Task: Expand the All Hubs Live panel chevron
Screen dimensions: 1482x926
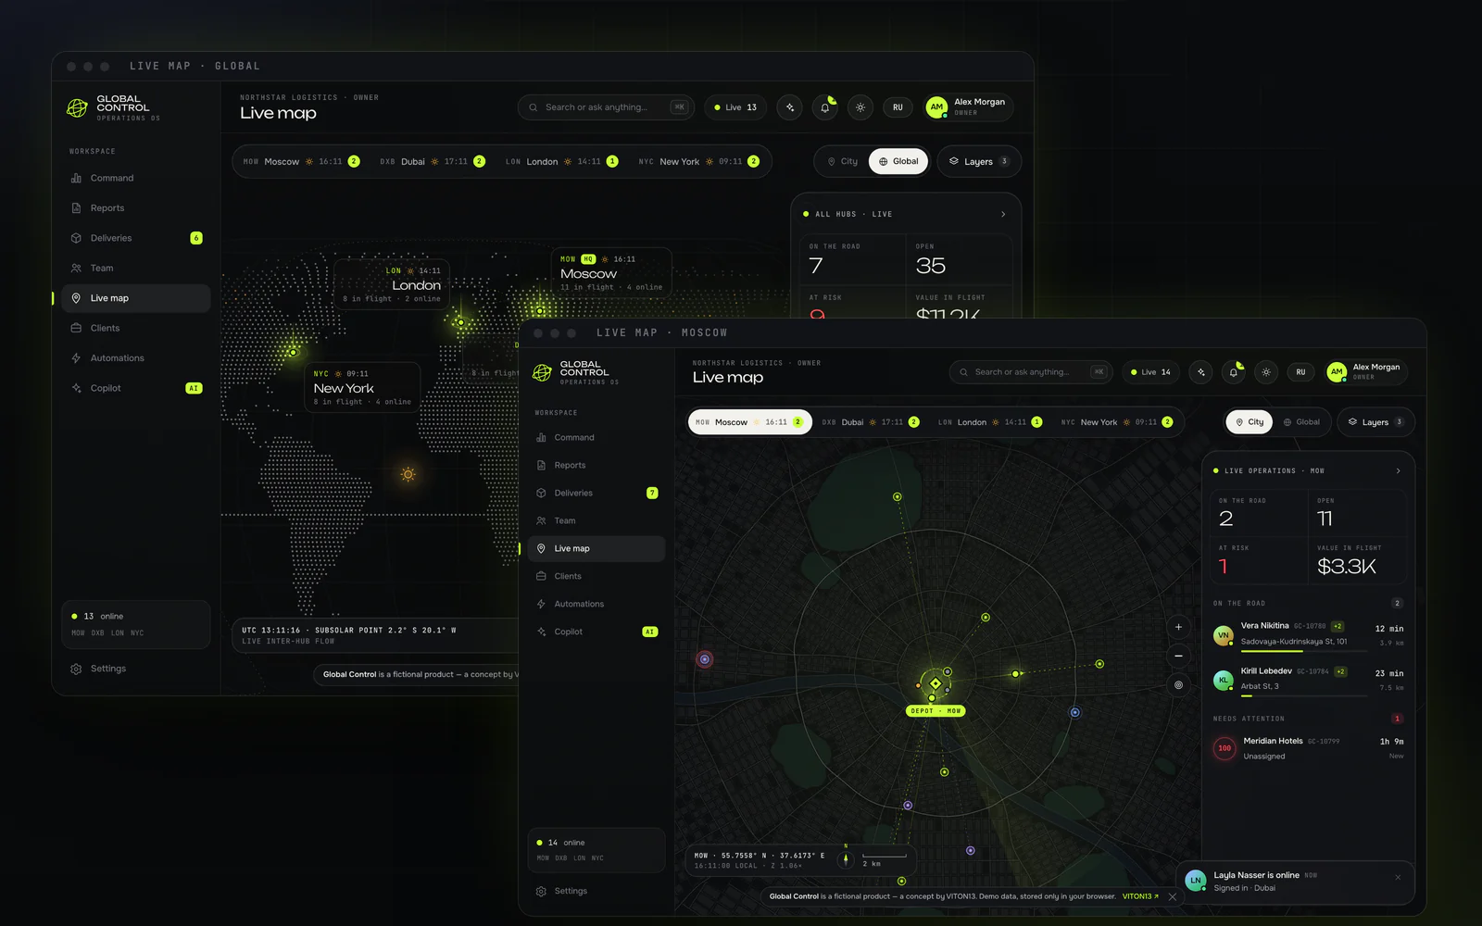Action: tap(1003, 214)
